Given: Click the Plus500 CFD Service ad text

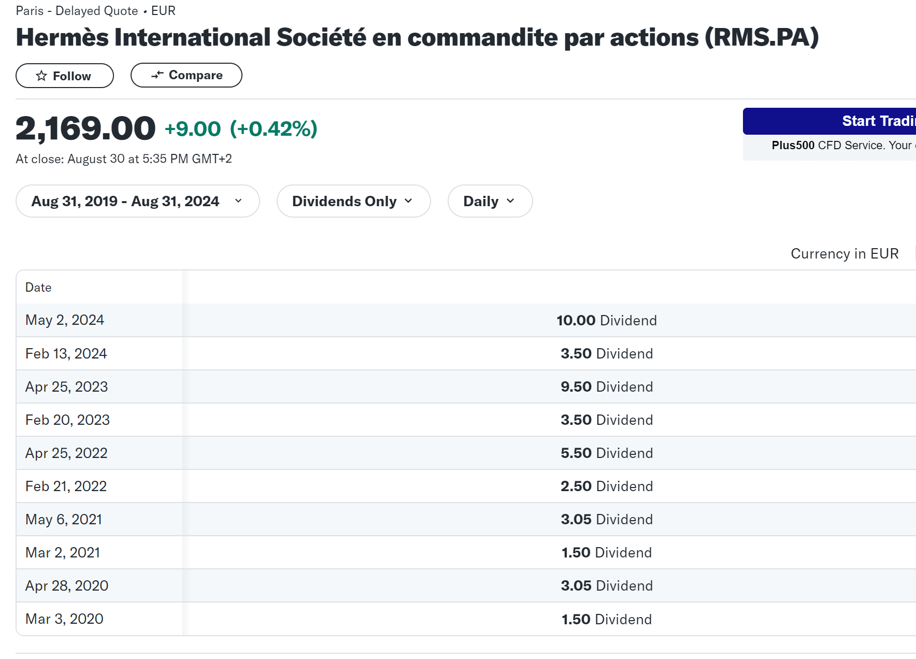Looking at the screenshot, I should (x=843, y=146).
